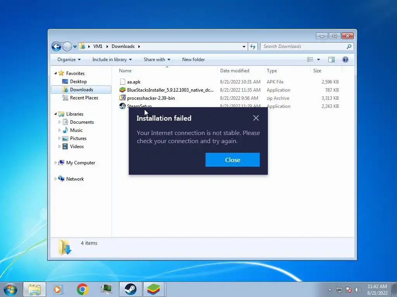Expand the Videos library

[59, 146]
